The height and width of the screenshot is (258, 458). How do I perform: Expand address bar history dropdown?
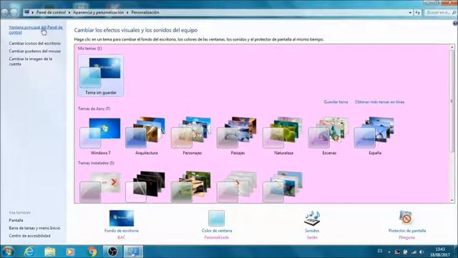point(410,13)
